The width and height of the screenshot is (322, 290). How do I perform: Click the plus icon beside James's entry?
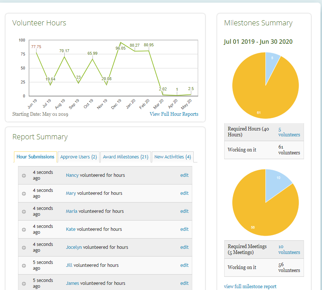coord(24,284)
